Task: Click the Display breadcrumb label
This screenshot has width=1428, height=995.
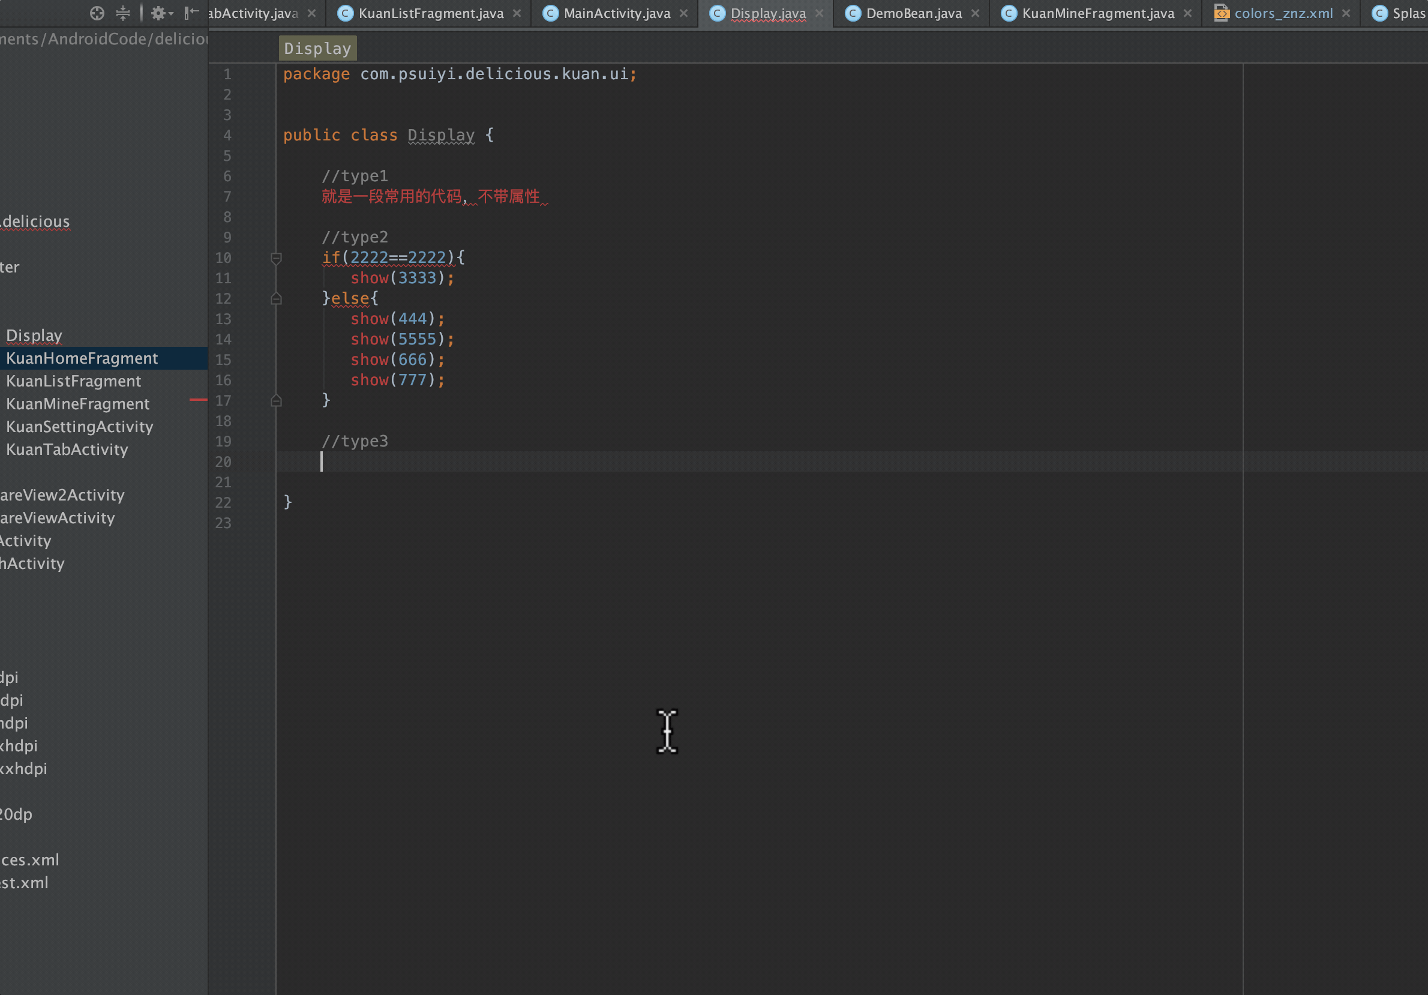Action: [317, 49]
